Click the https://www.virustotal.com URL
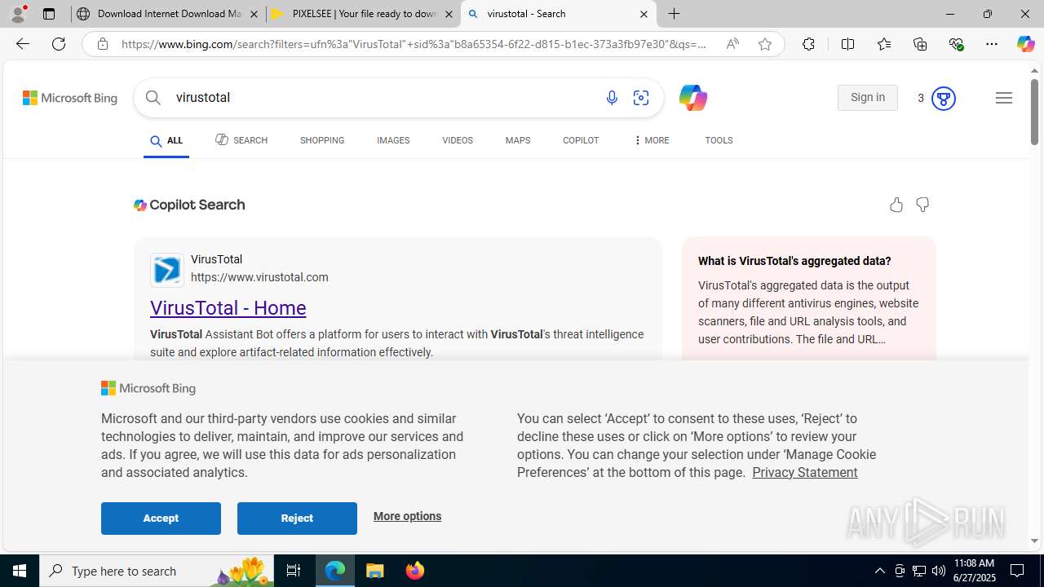Screen dimensions: 1044x587 click(259, 277)
